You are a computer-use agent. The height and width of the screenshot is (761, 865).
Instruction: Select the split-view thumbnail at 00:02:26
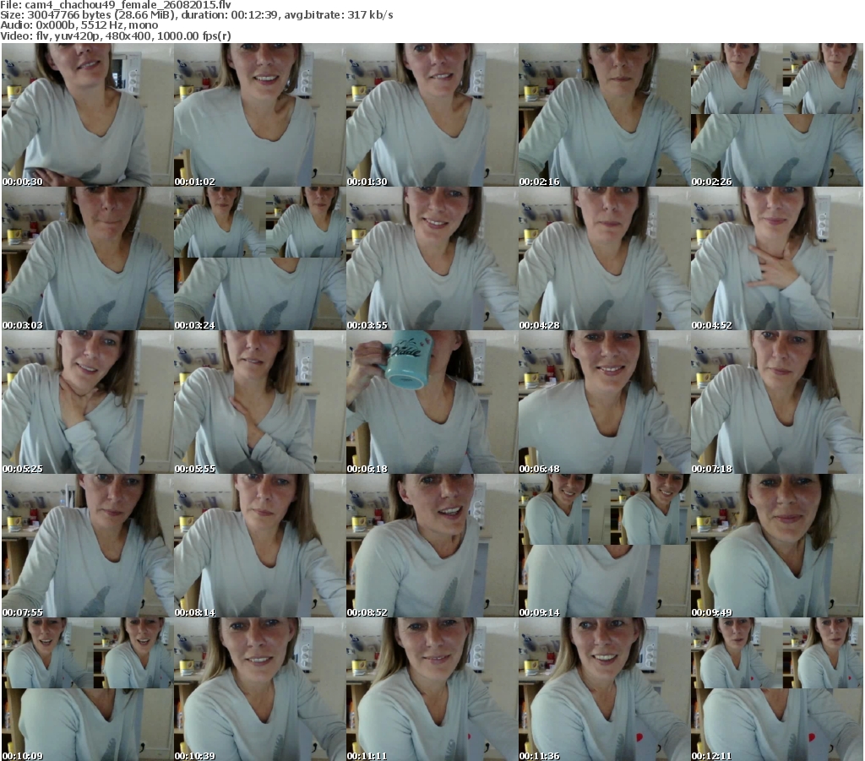click(x=777, y=115)
